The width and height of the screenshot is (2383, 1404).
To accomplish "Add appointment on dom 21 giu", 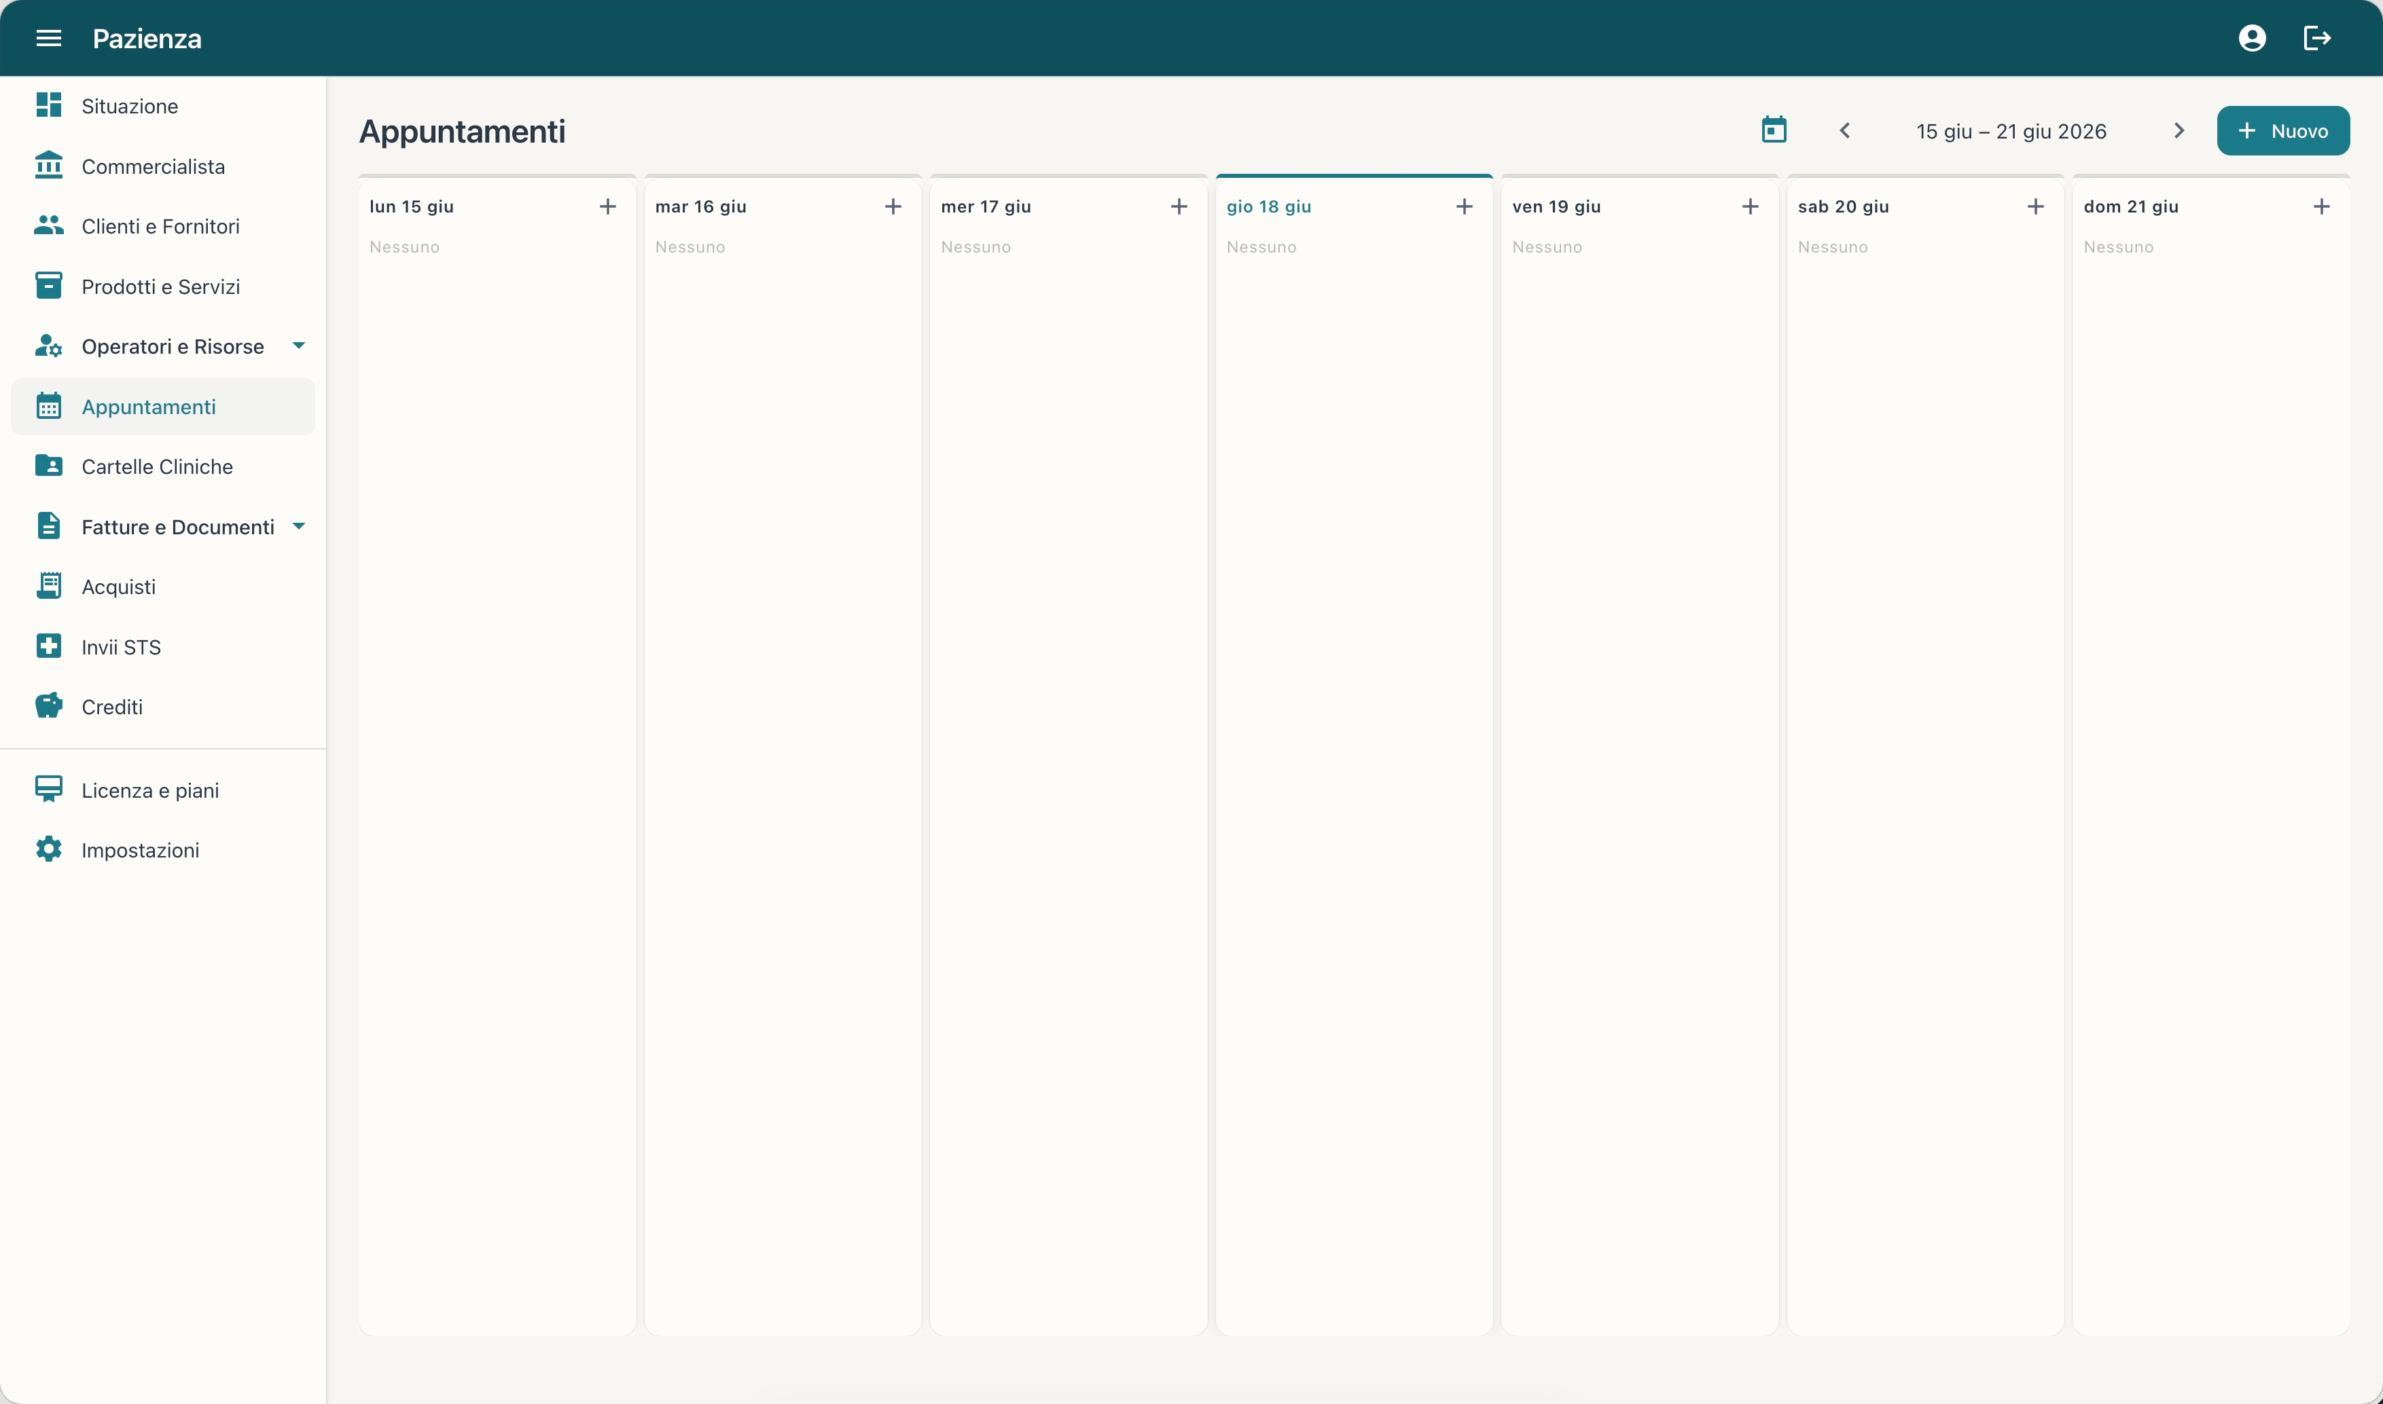I will (2321, 206).
